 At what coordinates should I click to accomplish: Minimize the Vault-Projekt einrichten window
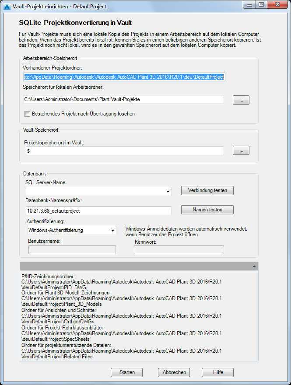pyautogui.click(x=249, y=5)
